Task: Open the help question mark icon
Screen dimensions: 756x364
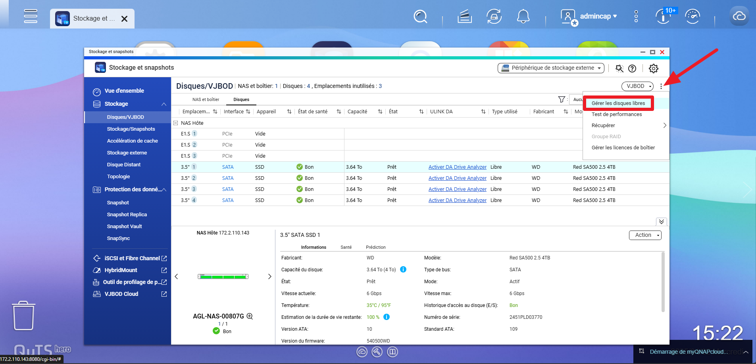Action: [x=632, y=69]
